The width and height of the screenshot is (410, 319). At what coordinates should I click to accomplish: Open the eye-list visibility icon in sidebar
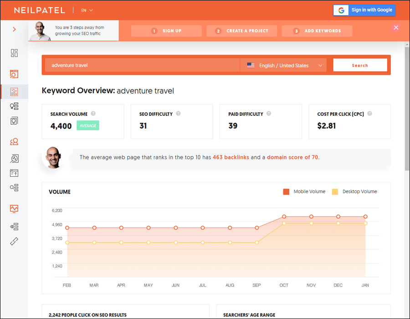(x=14, y=226)
